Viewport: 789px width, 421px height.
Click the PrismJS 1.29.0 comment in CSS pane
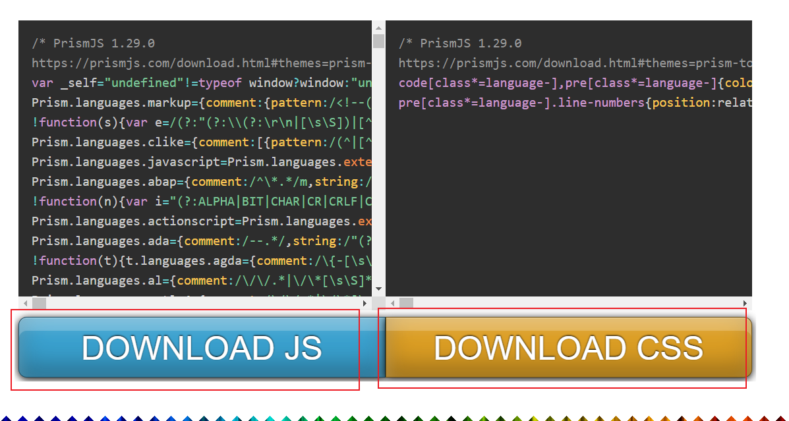[460, 43]
